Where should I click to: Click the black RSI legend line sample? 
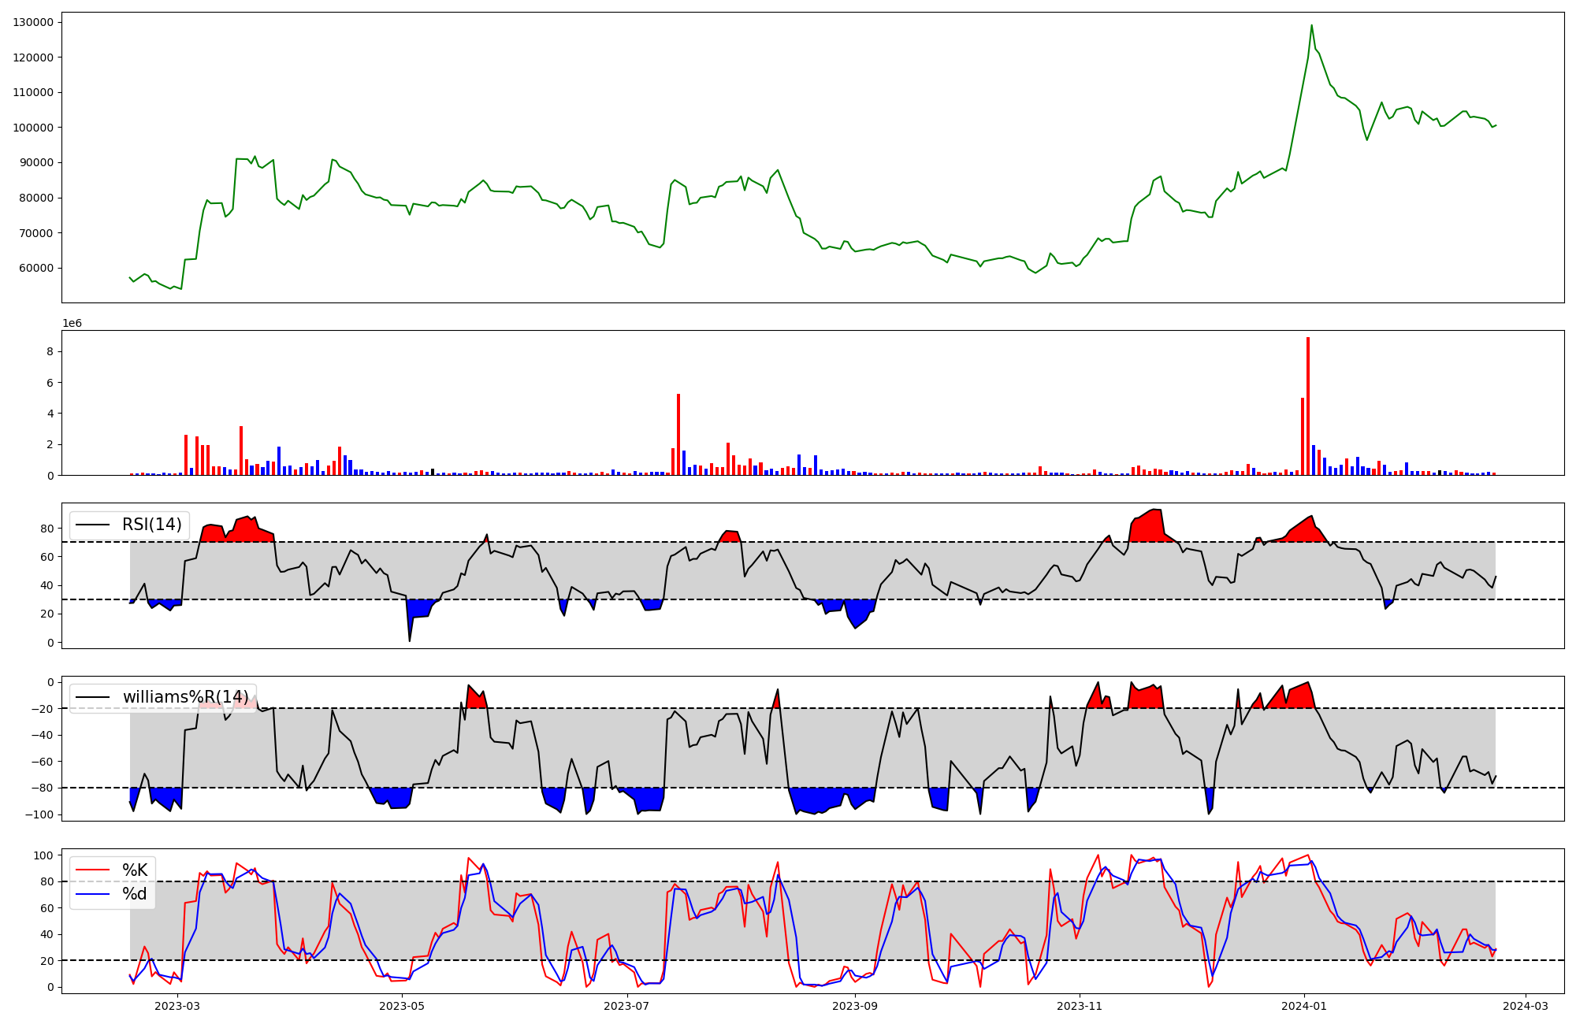tap(93, 525)
